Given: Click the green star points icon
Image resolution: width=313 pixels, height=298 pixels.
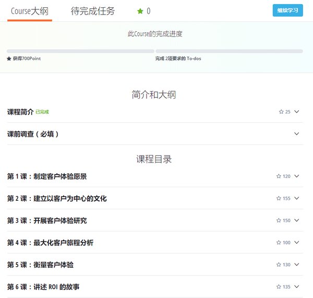Looking at the screenshot, I should point(140,11).
